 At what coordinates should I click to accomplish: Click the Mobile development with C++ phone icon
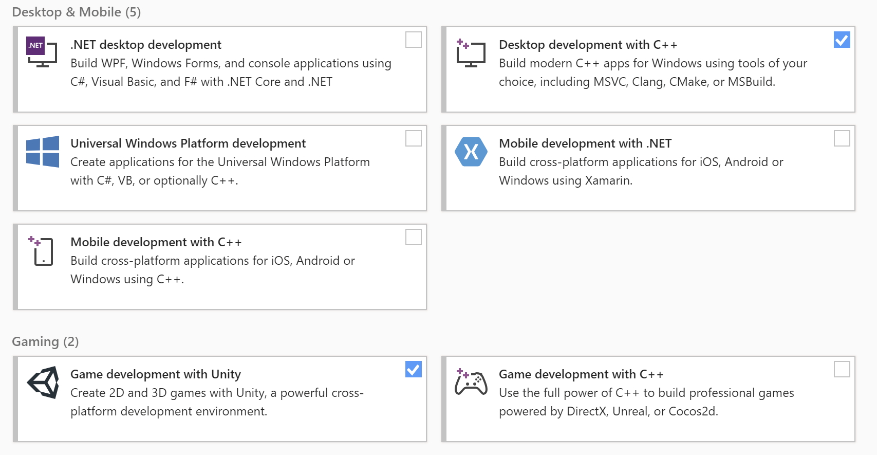click(42, 251)
